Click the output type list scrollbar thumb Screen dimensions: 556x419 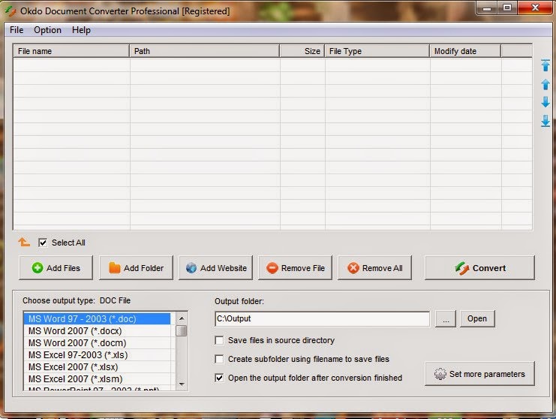point(182,330)
